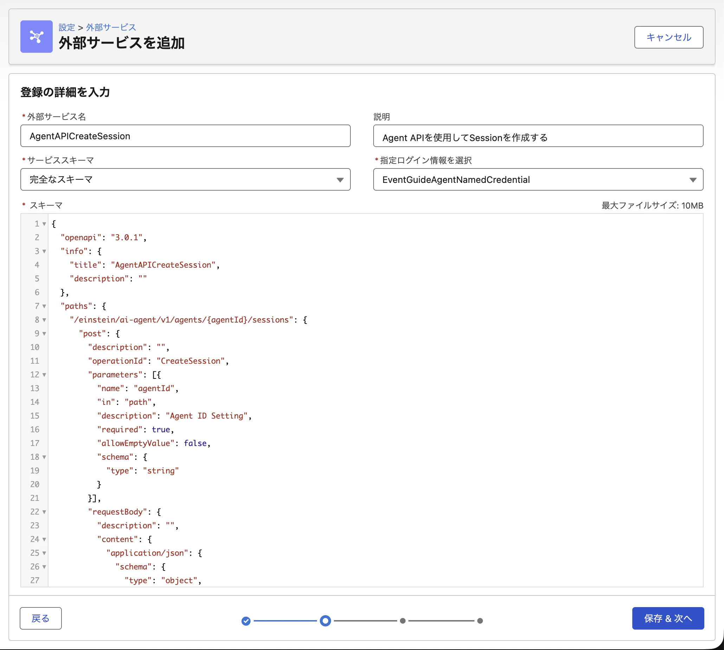Click the 最大ファイルサイズ: 10MB label

pyautogui.click(x=652, y=206)
